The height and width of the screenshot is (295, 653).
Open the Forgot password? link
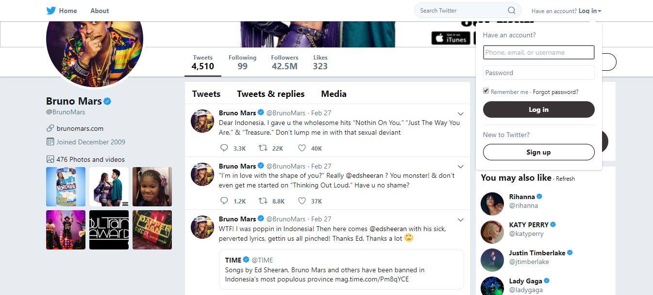pyautogui.click(x=556, y=92)
